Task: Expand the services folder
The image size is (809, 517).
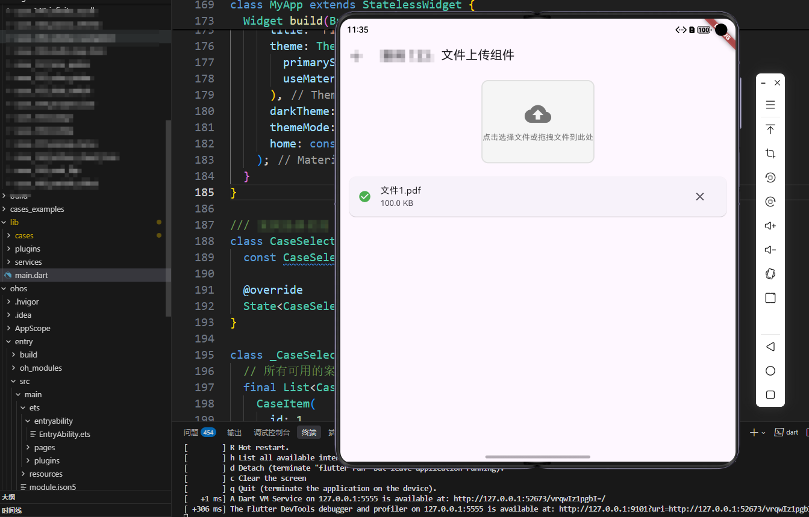Action: (x=28, y=262)
